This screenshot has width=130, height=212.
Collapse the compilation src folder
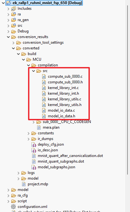(34, 71)
